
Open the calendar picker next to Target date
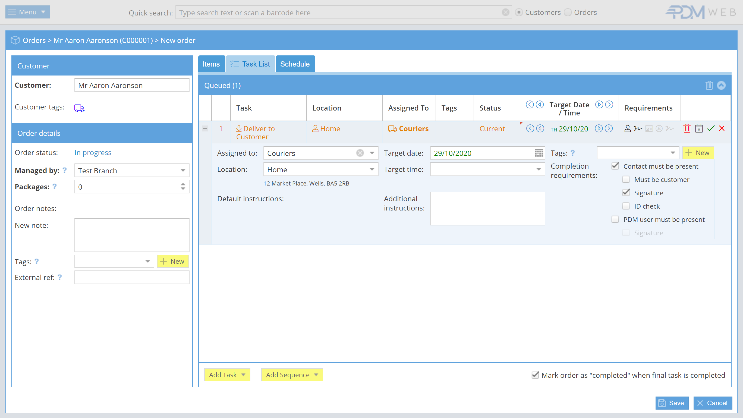(x=539, y=153)
